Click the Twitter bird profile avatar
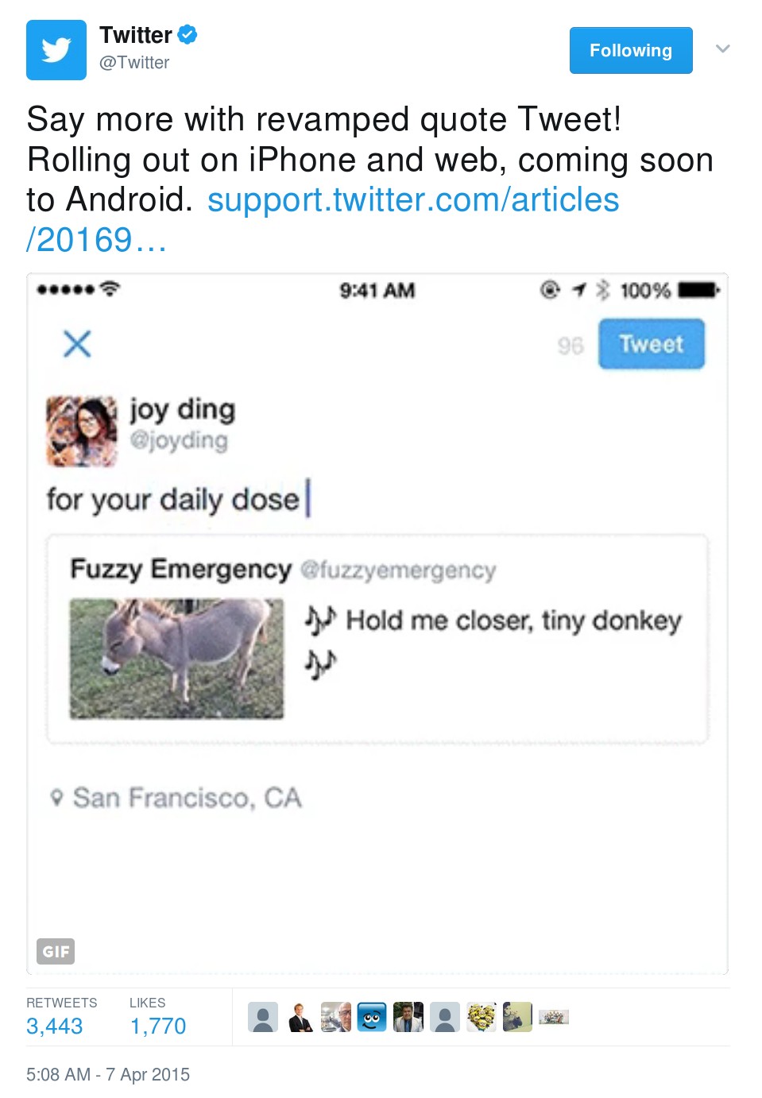The width and height of the screenshot is (762, 1098). tap(56, 50)
